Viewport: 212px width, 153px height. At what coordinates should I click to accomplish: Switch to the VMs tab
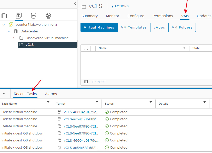[x=185, y=16]
